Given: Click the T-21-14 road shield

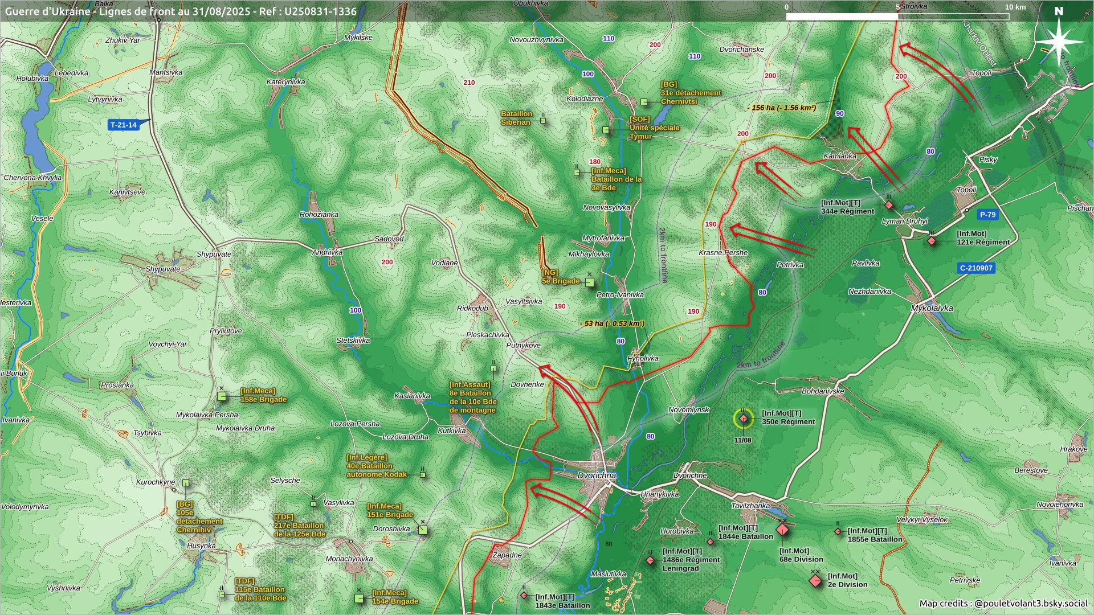Looking at the screenshot, I should coord(124,125).
